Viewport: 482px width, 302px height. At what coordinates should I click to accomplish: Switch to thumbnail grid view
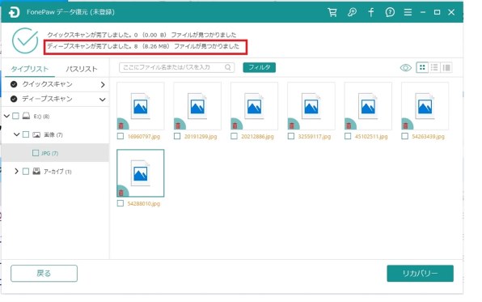422,67
